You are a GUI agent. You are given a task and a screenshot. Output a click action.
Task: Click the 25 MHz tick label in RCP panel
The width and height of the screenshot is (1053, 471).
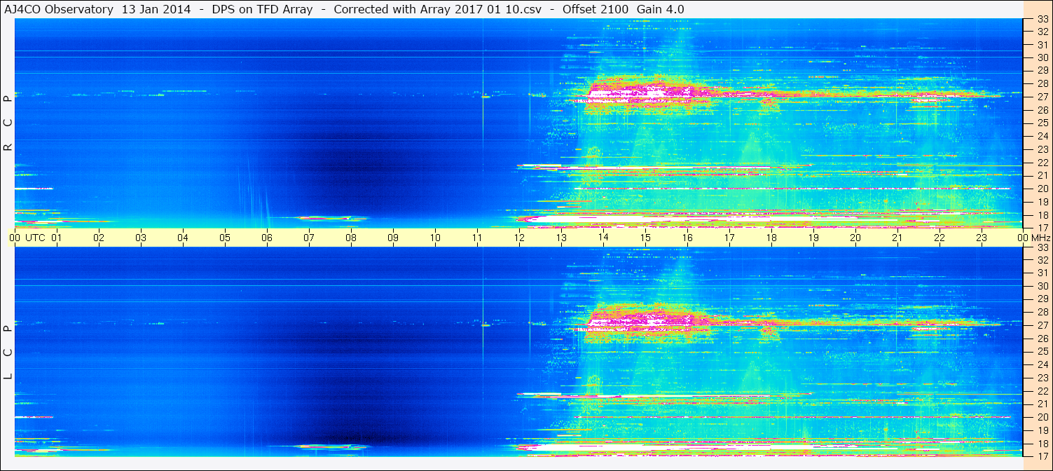click(1042, 123)
